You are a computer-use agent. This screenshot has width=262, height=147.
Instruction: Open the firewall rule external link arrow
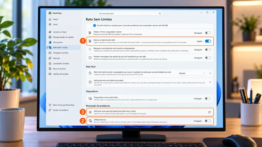tap(209, 112)
